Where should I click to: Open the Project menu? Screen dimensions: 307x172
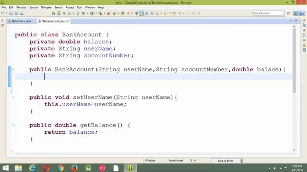(70, 8)
